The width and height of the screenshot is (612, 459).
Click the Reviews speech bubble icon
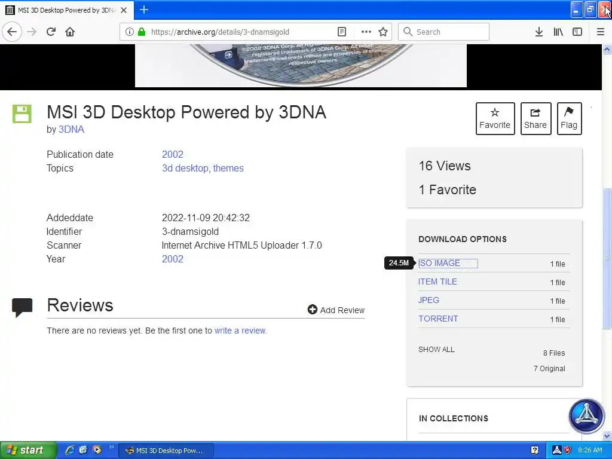(22, 307)
